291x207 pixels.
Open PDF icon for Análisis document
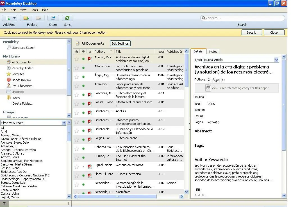click(90, 113)
